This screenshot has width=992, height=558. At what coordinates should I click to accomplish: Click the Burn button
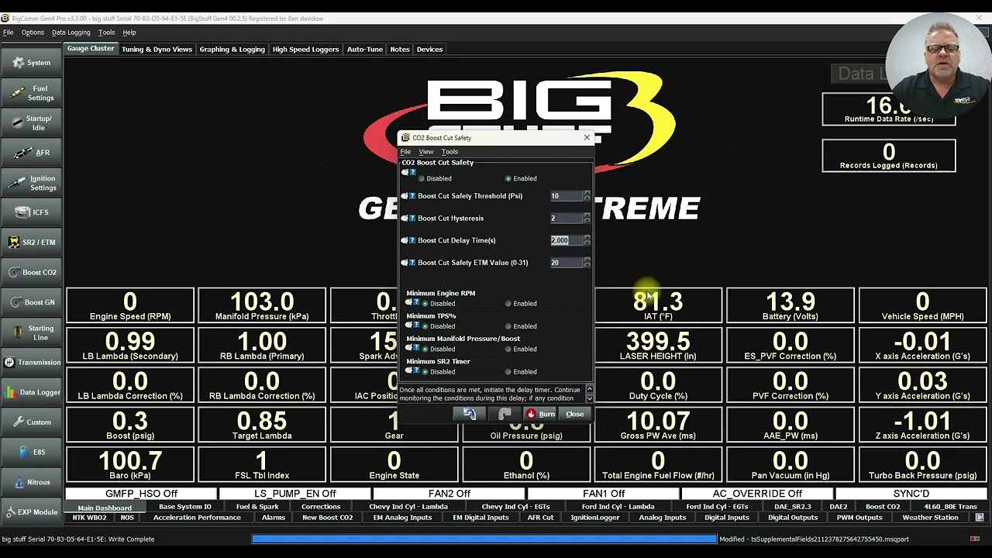[539, 414]
